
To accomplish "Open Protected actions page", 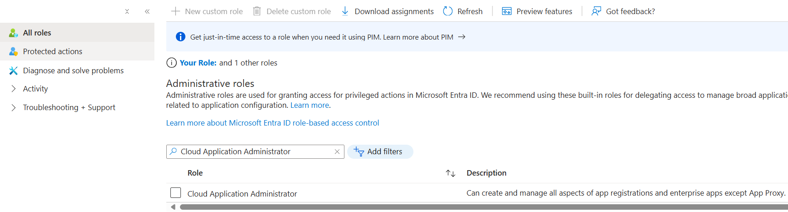I will pyautogui.click(x=77, y=51).
